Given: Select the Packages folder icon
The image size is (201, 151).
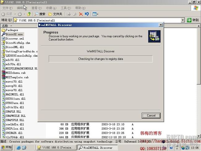Looking at the screenshot, I should [x=4, y=30].
